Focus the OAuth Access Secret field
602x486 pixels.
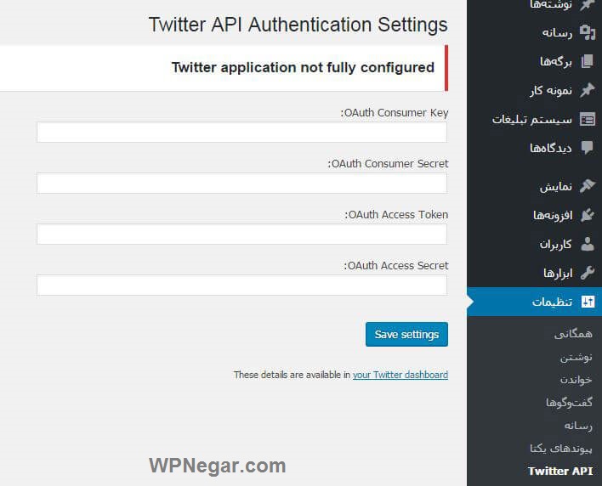point(241,285)
